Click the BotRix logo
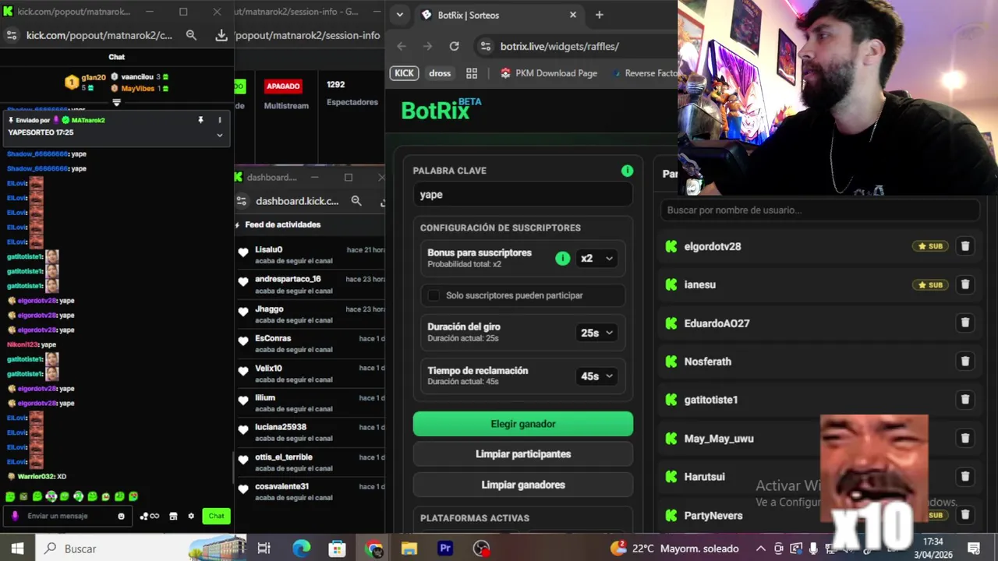Viewport: 998px width, 561px height. (441, 110)
